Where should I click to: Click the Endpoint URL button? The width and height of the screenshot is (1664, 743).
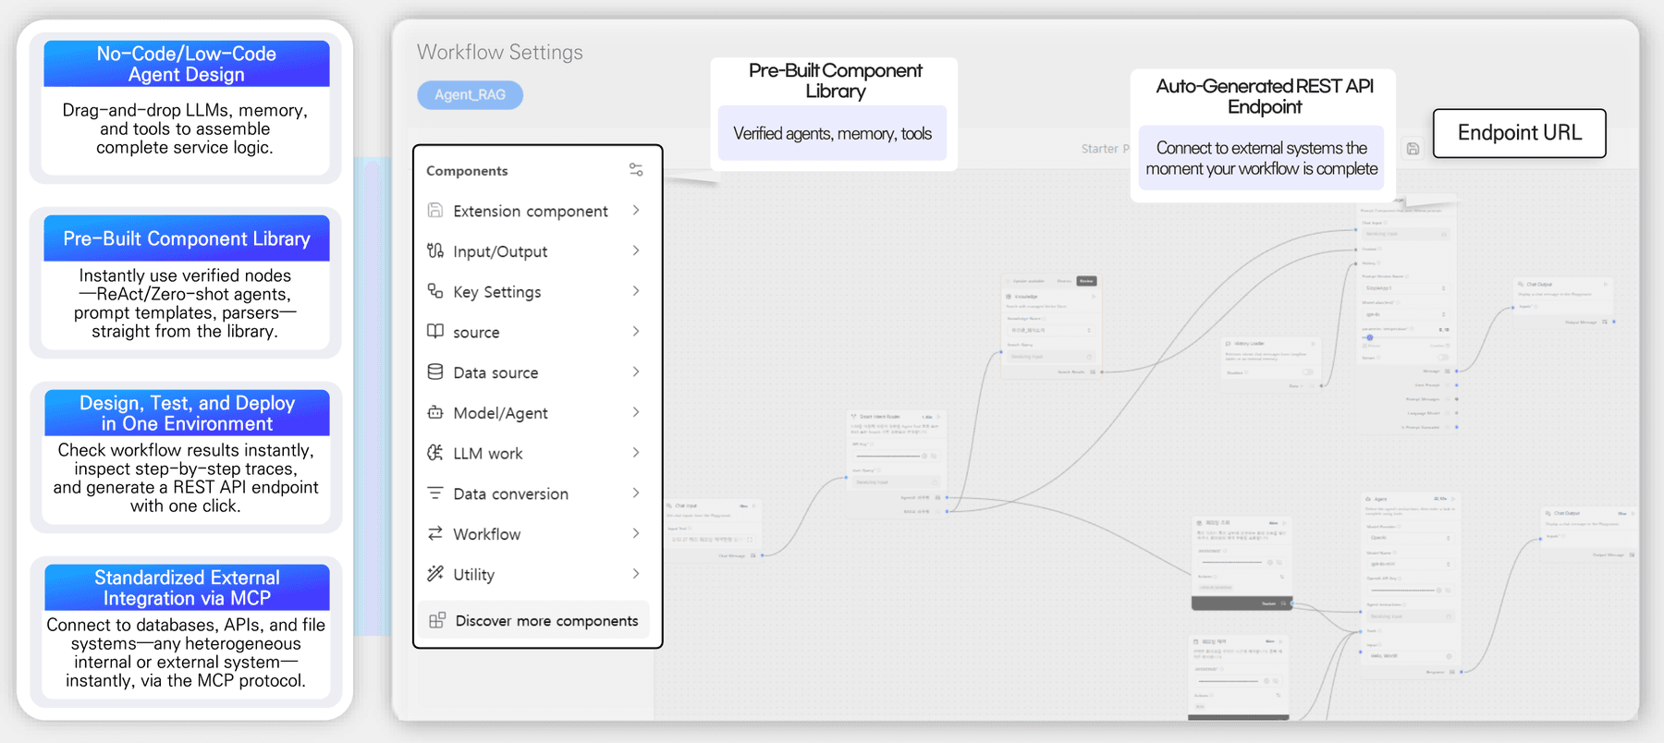(x=1519, y=133)
